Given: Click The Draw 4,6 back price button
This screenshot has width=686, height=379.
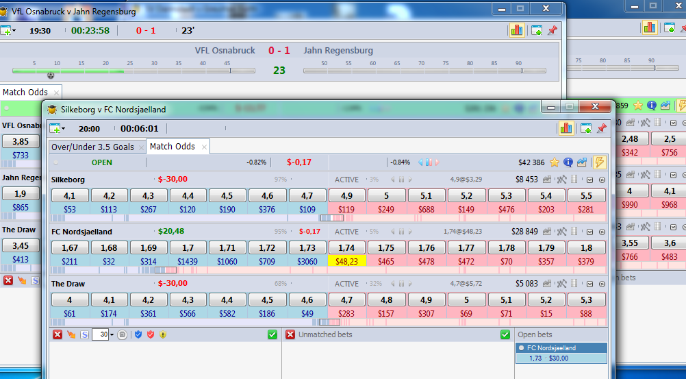Looking at the screenshot, I should (307, 299).
